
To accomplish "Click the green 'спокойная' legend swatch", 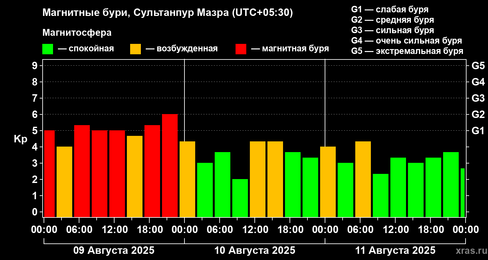I will click(x=48, y=49).
